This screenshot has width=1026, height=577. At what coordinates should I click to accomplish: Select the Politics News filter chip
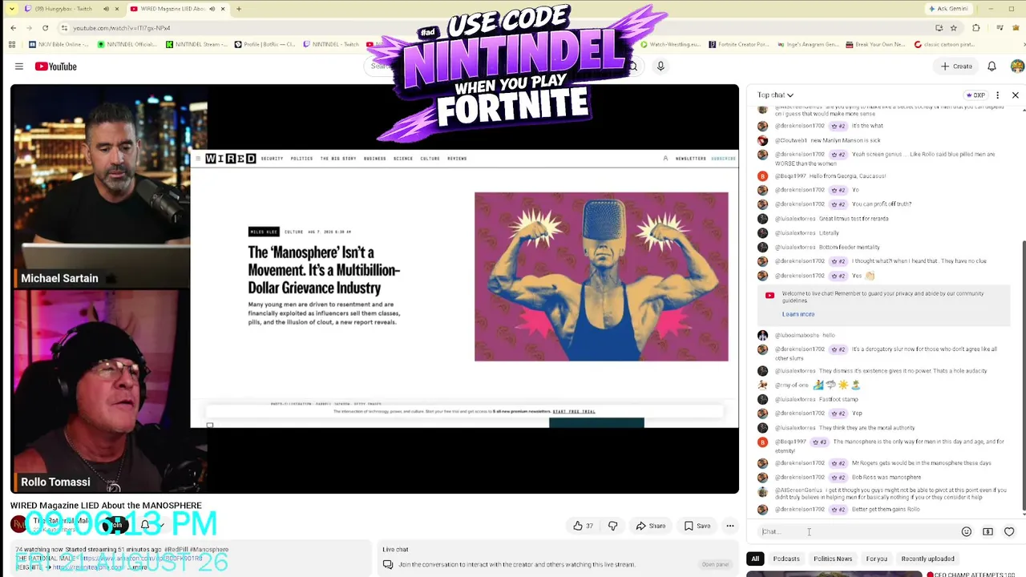[833, 559]
